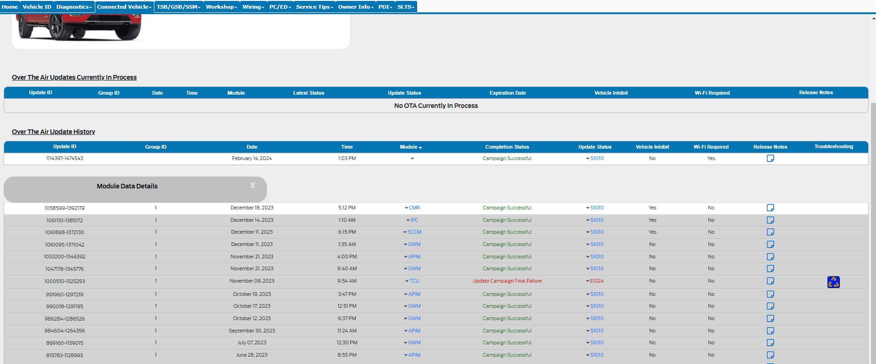
Task: Collapse the February 14 module row chevron
Action: [412, 159]
